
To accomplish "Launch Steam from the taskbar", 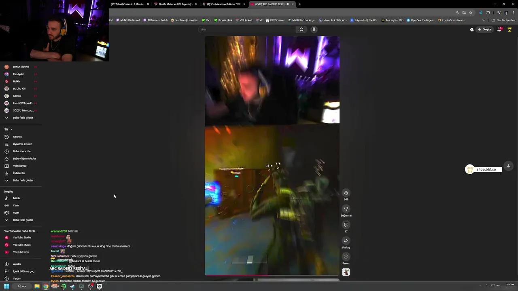I will click(x=72, y=286).
